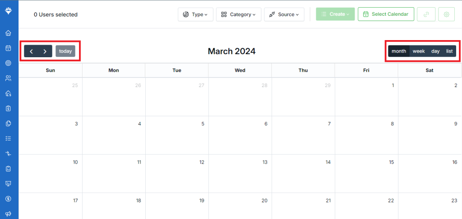The width and height of the screenshot is (462, 219).
Task: Open the megaphone marketing sidebar icon
Action: coord(8,214)
